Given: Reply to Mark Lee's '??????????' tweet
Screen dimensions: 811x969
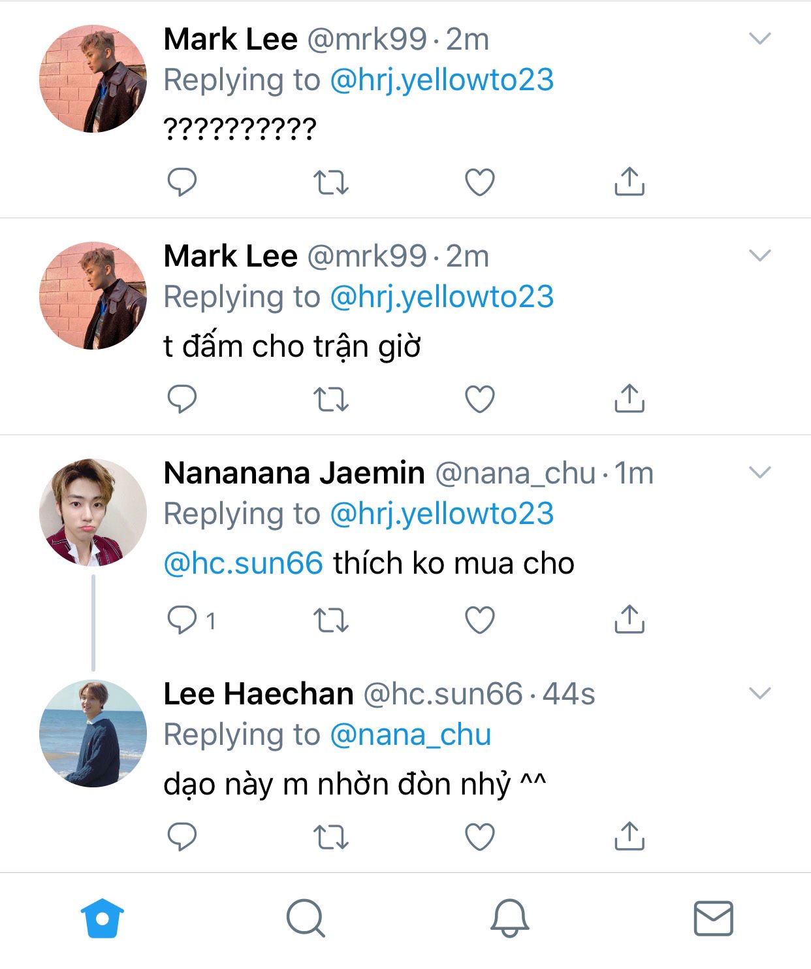Looking at the screenshot, I should coord(182,182).
